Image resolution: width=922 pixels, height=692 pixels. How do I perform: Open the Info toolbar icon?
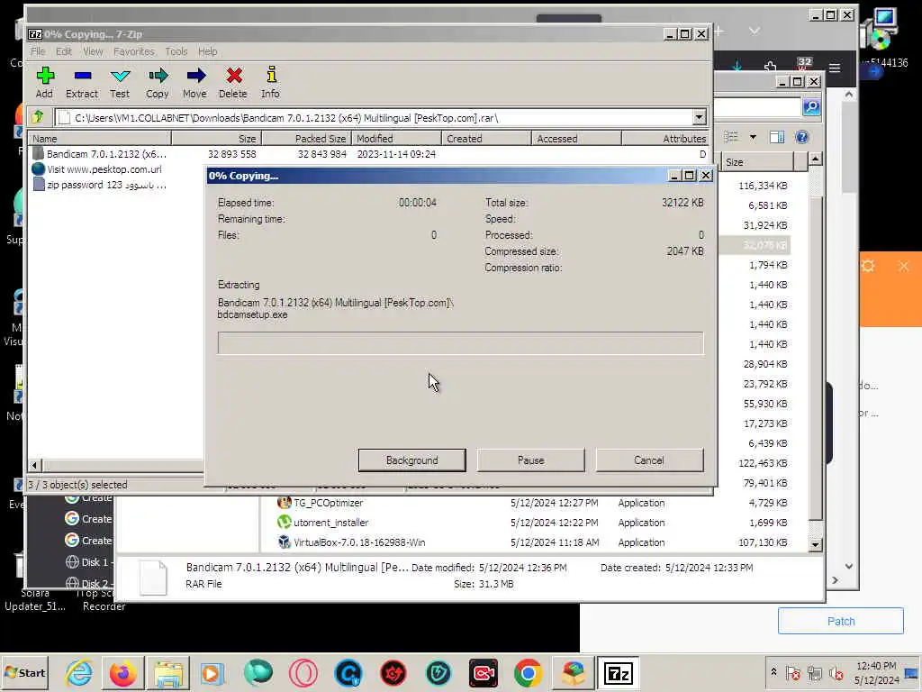pos(270,82)
